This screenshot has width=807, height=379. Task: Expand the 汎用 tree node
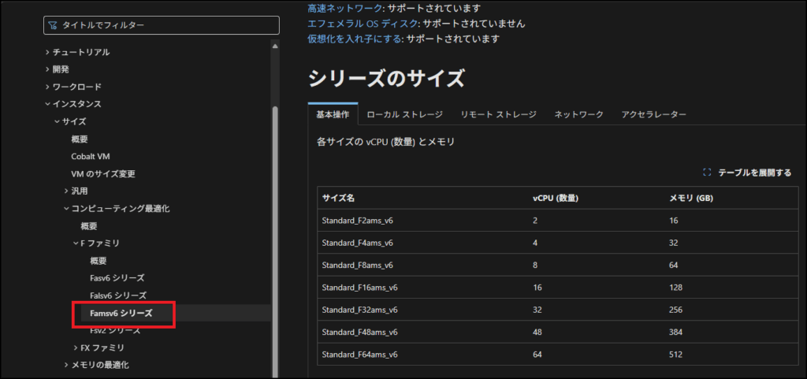[66, 191]
